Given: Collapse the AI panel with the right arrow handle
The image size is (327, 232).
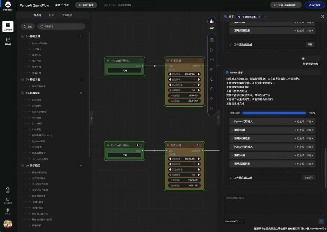Looking at the screenshot, I should 218,117.
